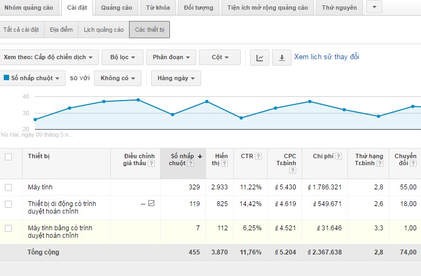Check the Máy tính row checkbox
This screenshot has height=276, width=421.
point(8,187)
